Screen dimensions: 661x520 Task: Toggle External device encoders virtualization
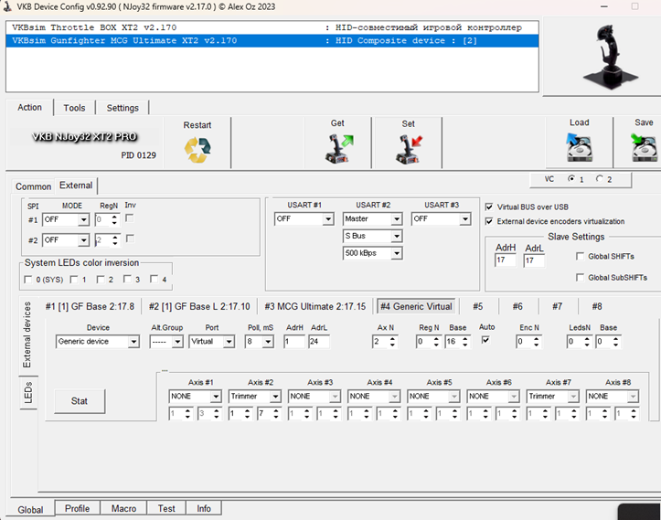point(489,221)
